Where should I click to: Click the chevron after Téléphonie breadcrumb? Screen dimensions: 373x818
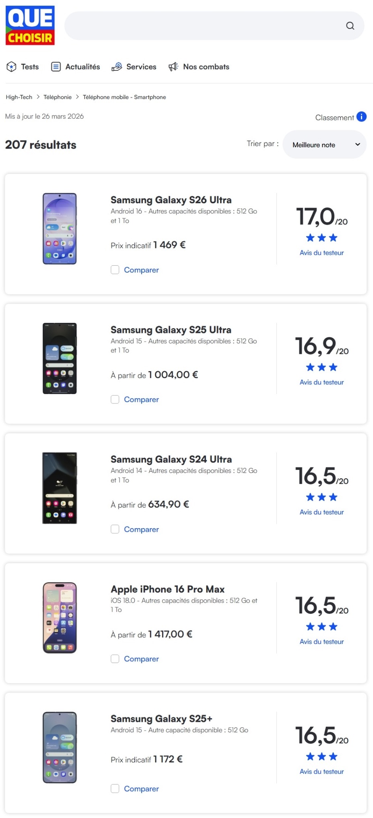pyautogui.click(x=77, y=97)
